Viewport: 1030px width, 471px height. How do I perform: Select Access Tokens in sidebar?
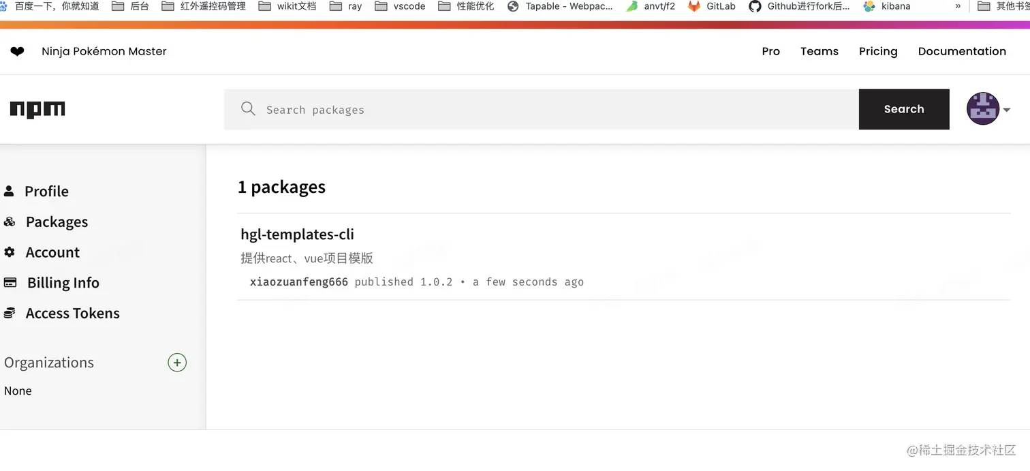tap(72, 314)
